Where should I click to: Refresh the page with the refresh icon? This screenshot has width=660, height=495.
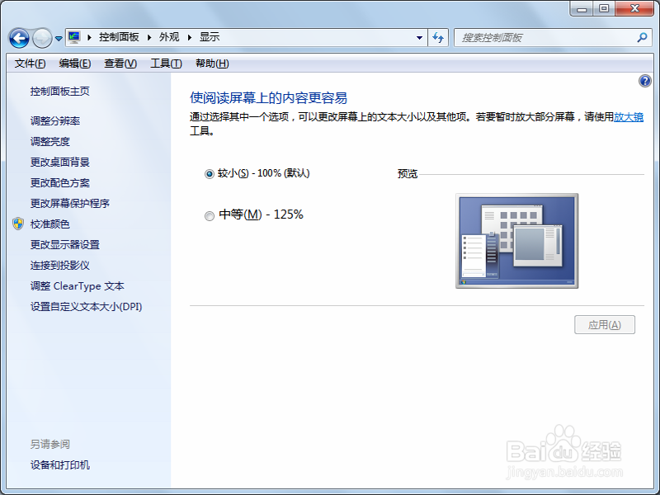(x=438, y=37)
